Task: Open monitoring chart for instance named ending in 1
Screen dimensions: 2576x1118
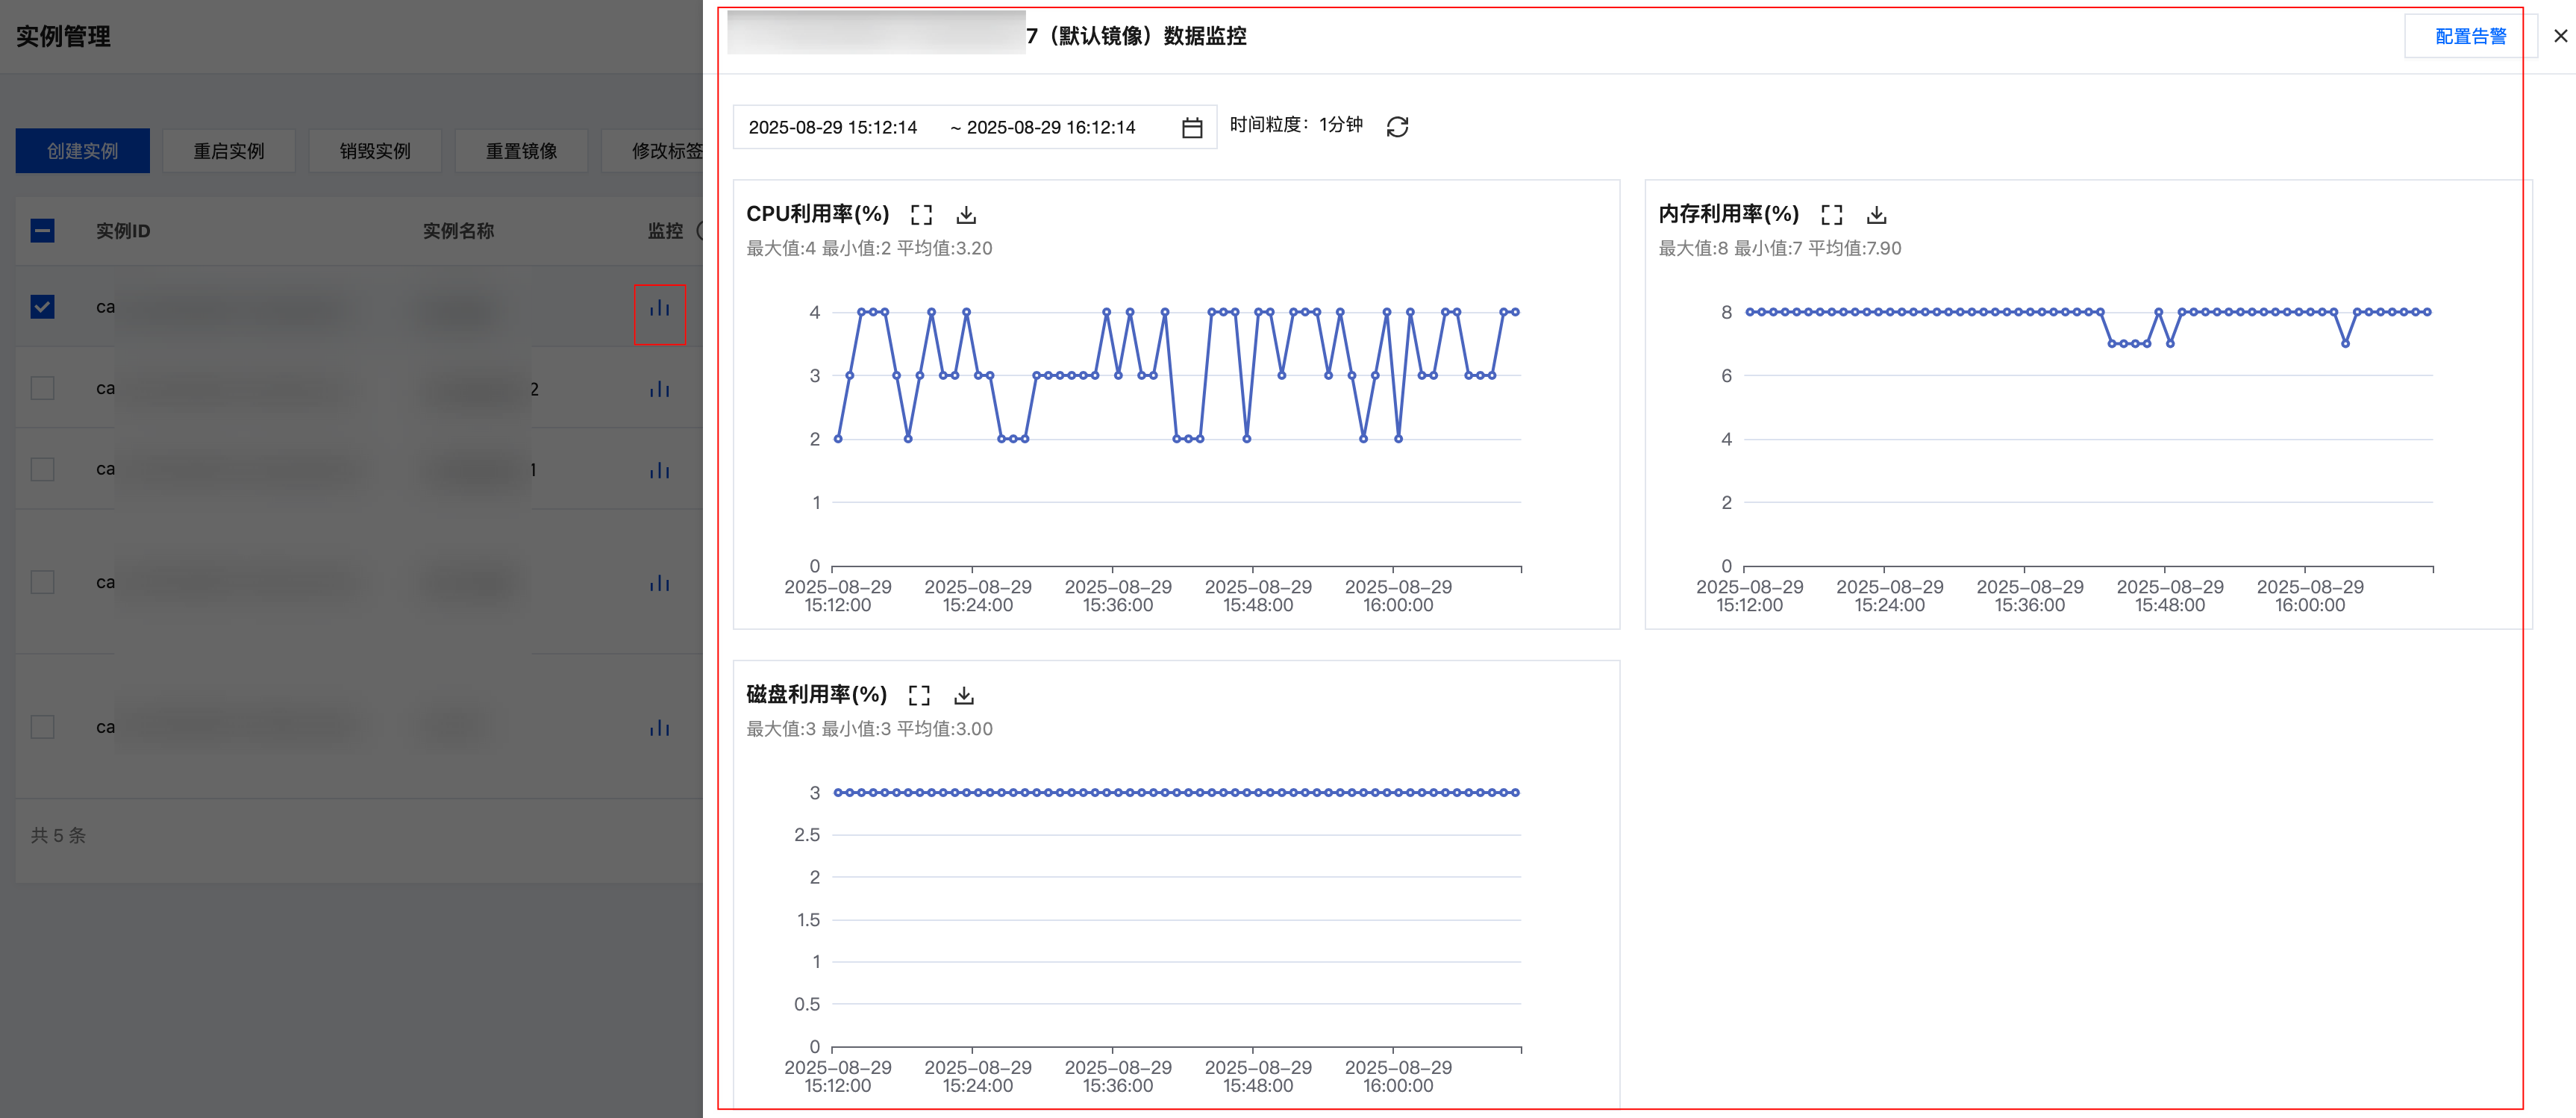Action: [x=659, y=469]
